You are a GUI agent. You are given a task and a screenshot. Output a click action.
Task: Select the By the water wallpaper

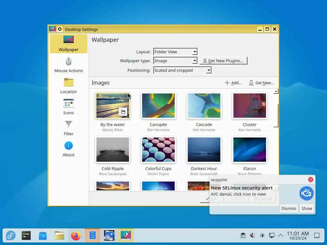pos(113,106)
